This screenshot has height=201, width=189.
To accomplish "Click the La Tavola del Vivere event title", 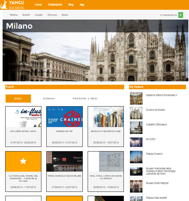I will point(23,179).
